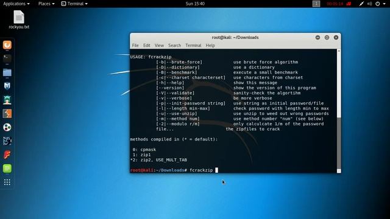Click the "[-B|--benchmark]" option text
Screen dimensions: 390x219
(x=177, y=72)
